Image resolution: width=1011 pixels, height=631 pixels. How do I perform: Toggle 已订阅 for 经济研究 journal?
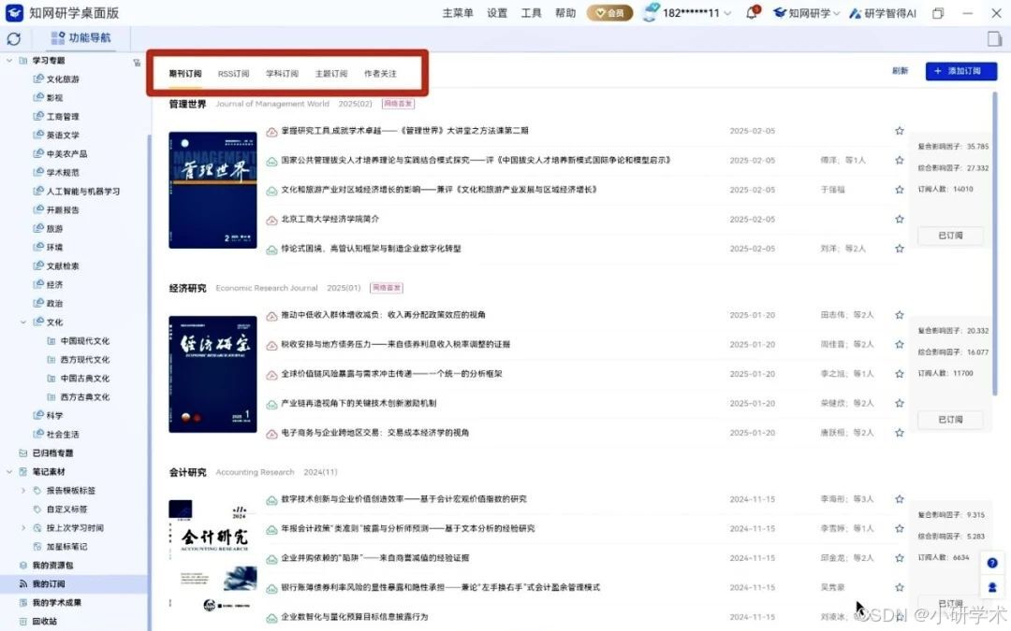pyautogui.click(x=950, y=420)
